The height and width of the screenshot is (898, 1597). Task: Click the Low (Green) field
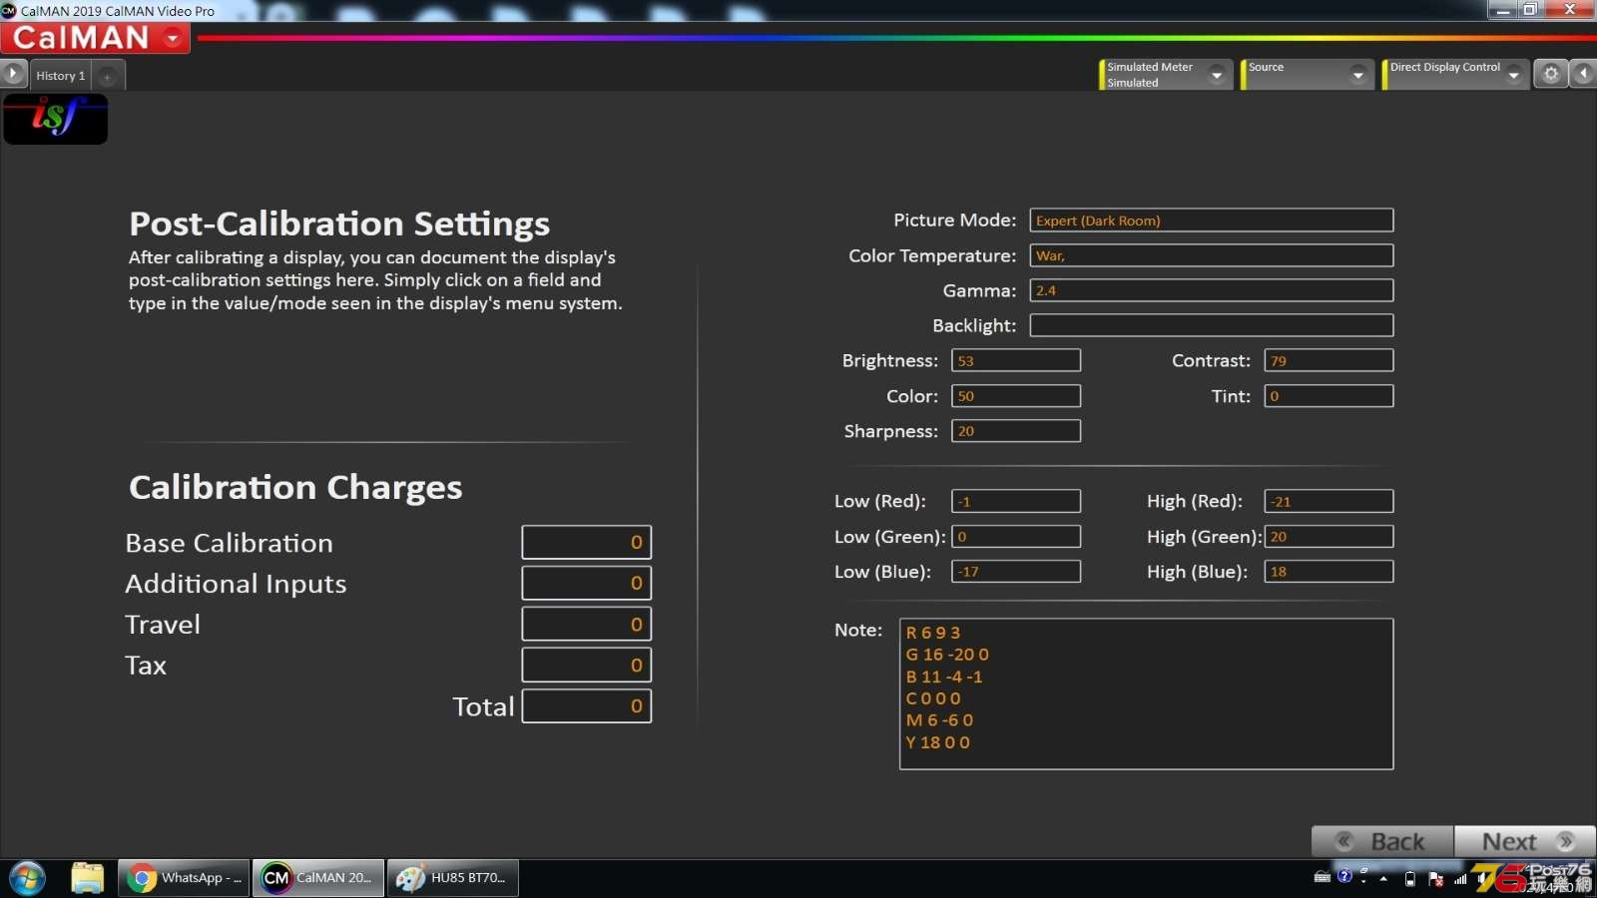[x=1016, y=537]
